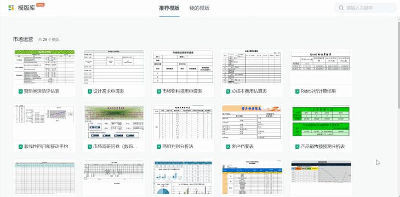Click the 赞助类活动评估表 title
400x197 pixels.
pos(42,91)
